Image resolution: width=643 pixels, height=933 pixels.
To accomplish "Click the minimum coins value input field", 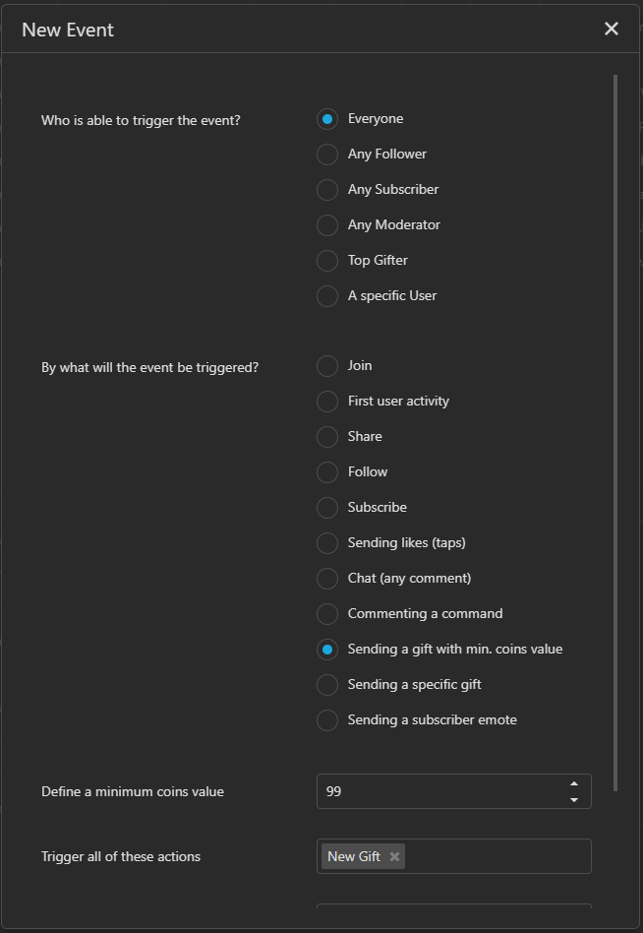I will (438, 791).
